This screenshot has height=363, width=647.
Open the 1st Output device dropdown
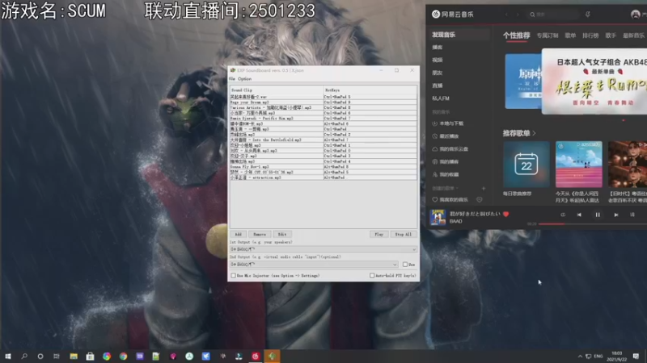pos(323,249)
